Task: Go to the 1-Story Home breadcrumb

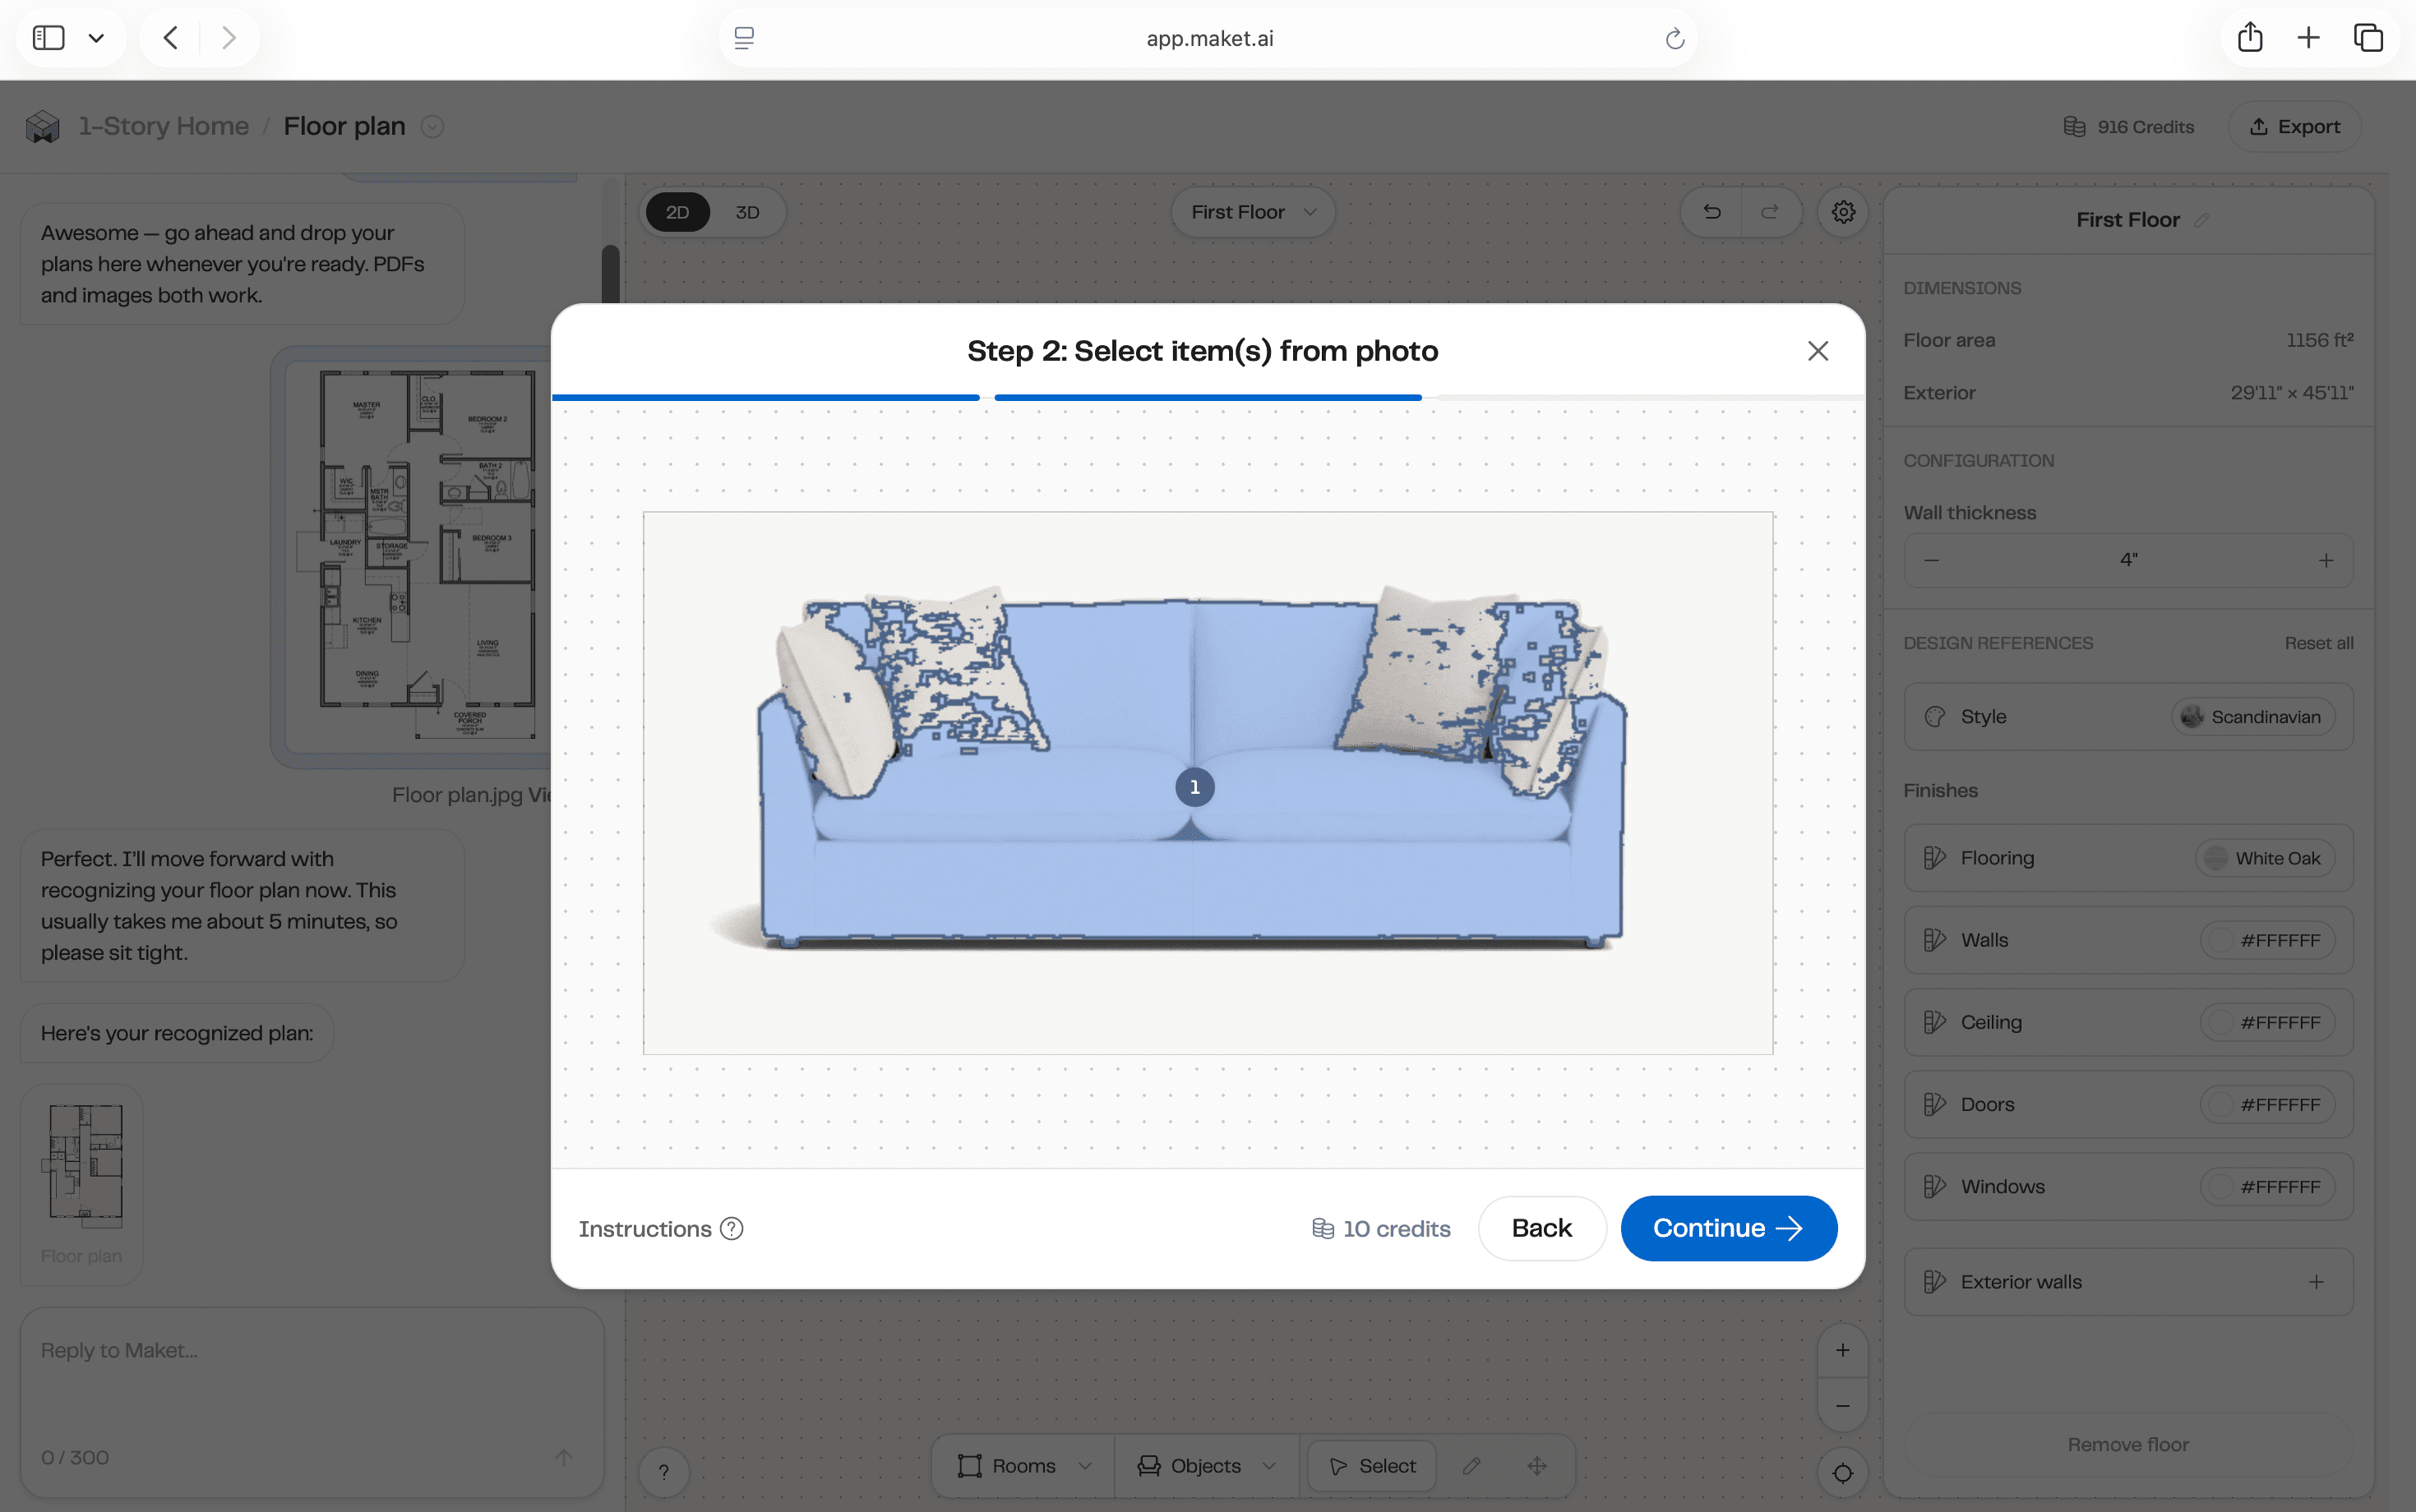Action: (164, 126)
